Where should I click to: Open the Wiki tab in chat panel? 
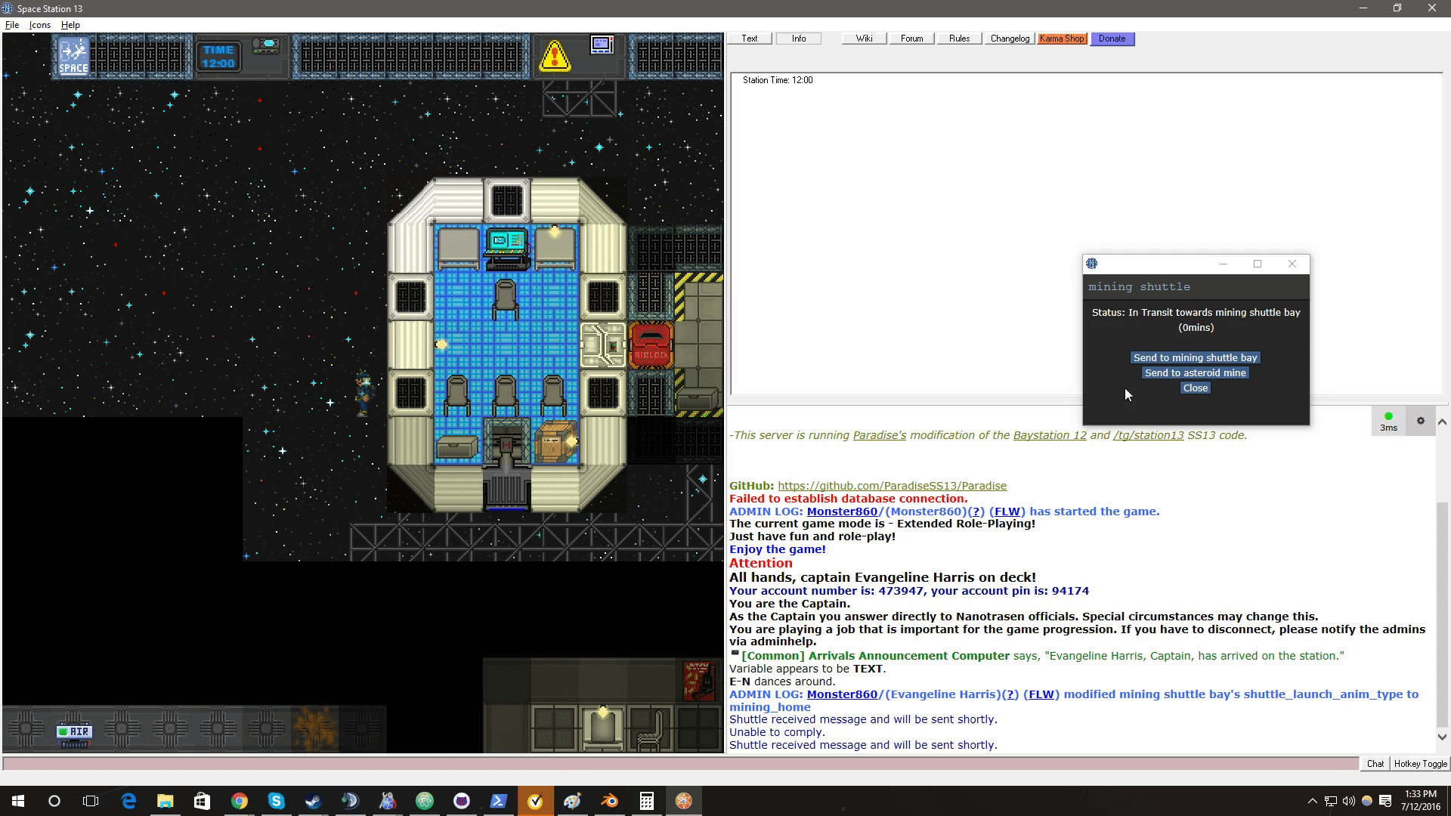point(864,39)
